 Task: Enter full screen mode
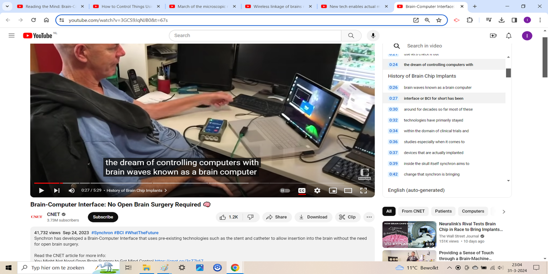[364, 190]
